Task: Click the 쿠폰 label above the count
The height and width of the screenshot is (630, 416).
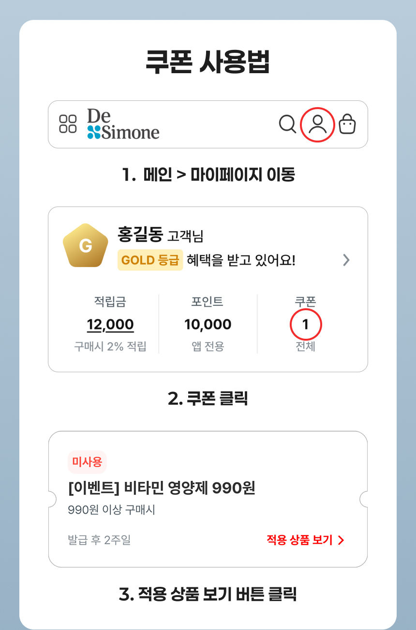Action: point(305,301)
